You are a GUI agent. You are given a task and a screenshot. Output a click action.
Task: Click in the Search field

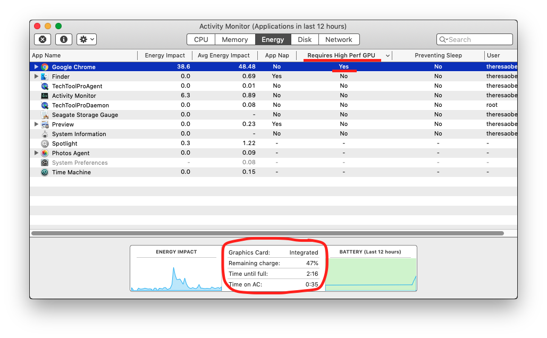click(474, 39)
